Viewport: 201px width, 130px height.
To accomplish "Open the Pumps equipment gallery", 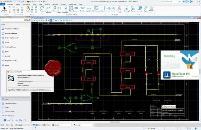I will [42, 9].
